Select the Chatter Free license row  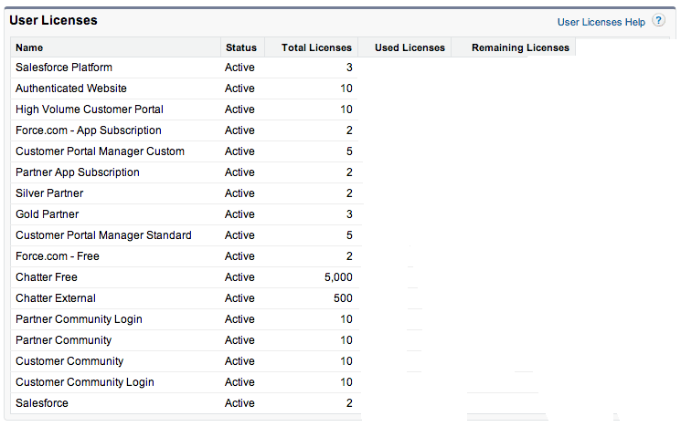click(47, 277)
